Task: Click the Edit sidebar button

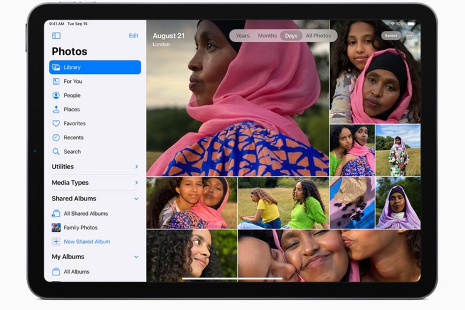Action: pyautogui.click(x=133, y=36)
